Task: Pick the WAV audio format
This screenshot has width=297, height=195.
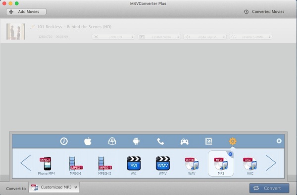Action: click(192, 166)
